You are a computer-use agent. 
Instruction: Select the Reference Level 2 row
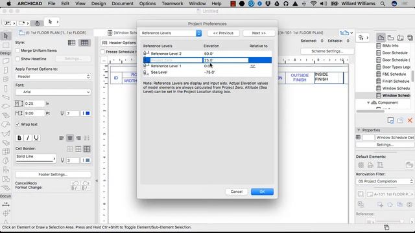[x=207, y=54]
